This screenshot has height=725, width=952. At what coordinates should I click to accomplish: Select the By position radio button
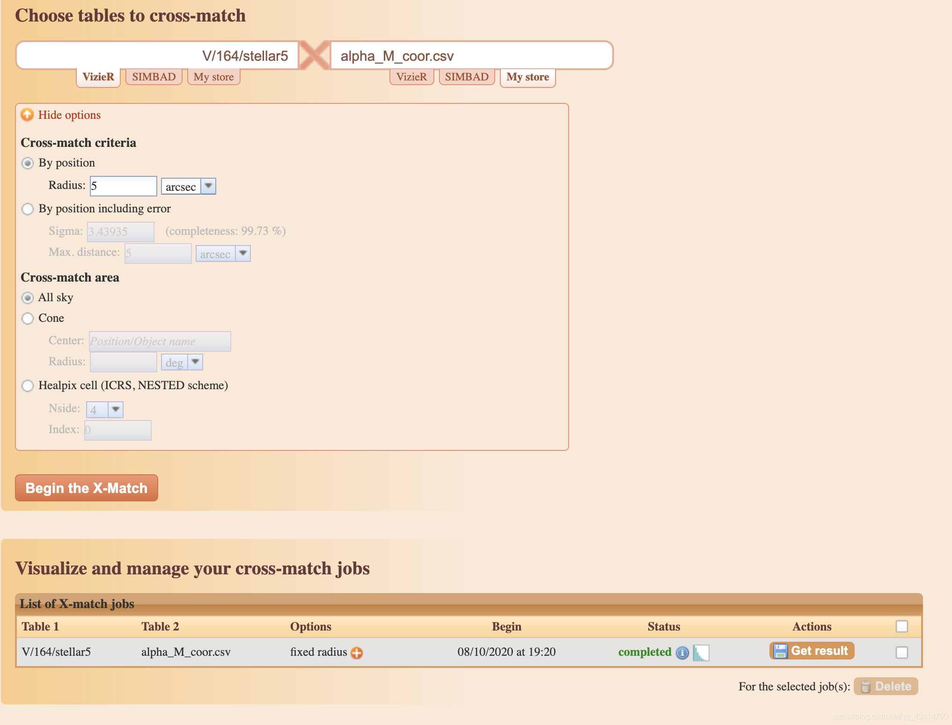point(28,163)
